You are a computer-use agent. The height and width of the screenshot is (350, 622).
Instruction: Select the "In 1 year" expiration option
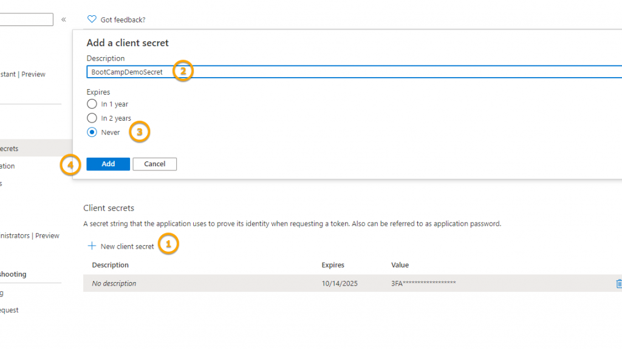coord(92,104)
